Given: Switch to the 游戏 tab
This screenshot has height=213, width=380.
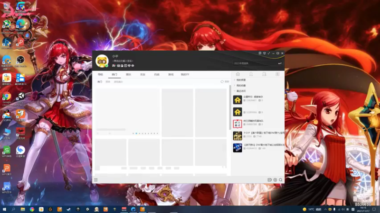Looking at the screenshot, I should [171, 74].
